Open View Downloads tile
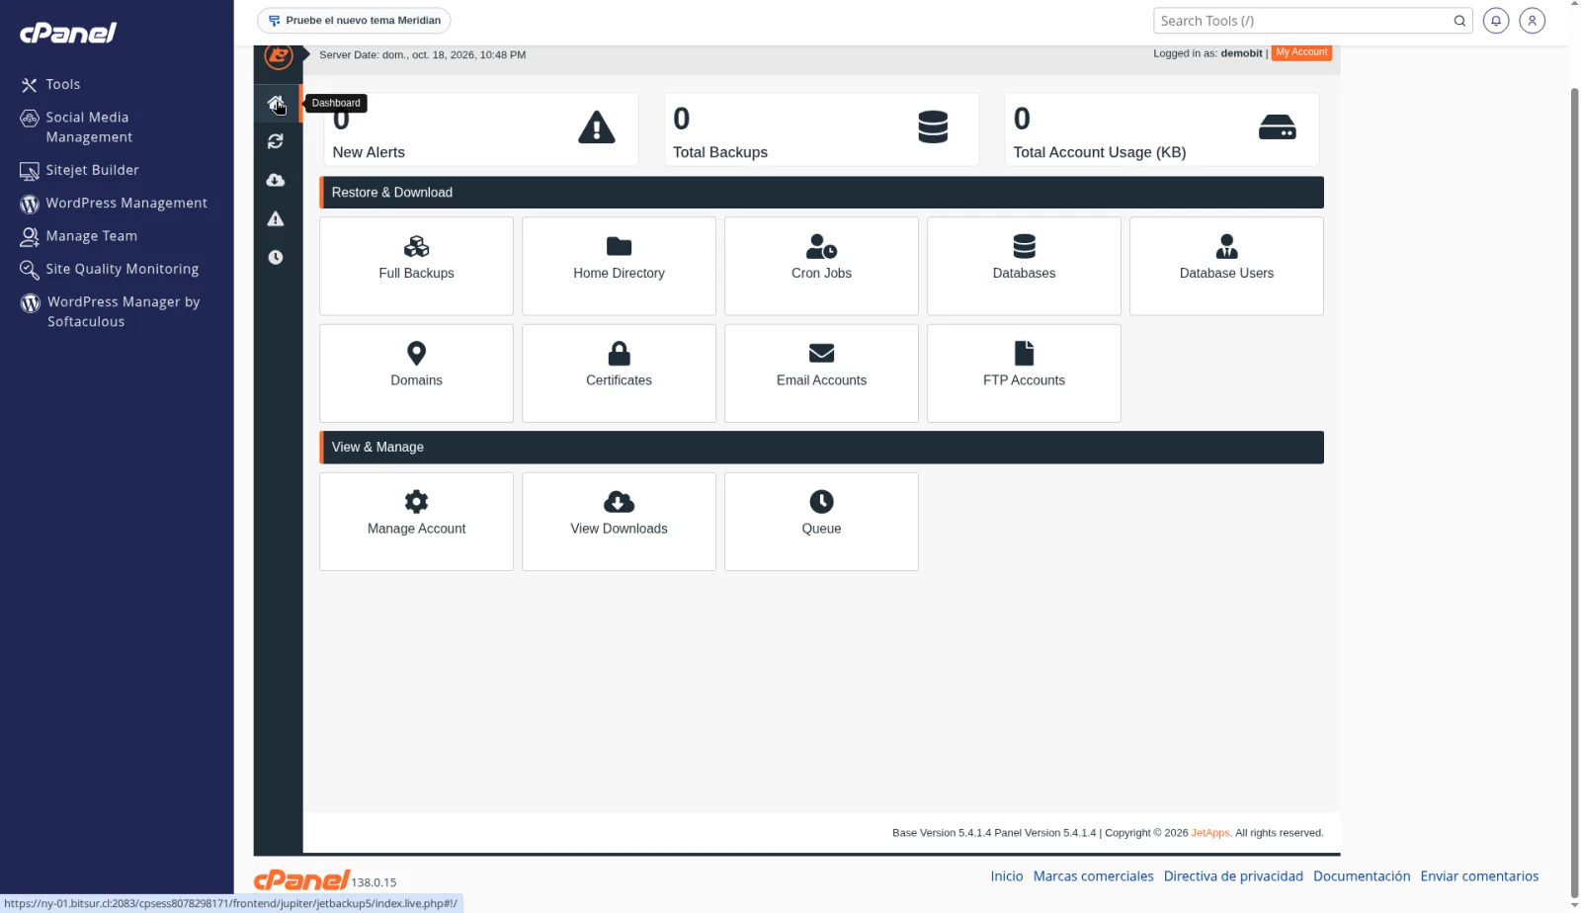Image resolution: width=1581 pixels, height=913 pixels. (x=619, y=522)
